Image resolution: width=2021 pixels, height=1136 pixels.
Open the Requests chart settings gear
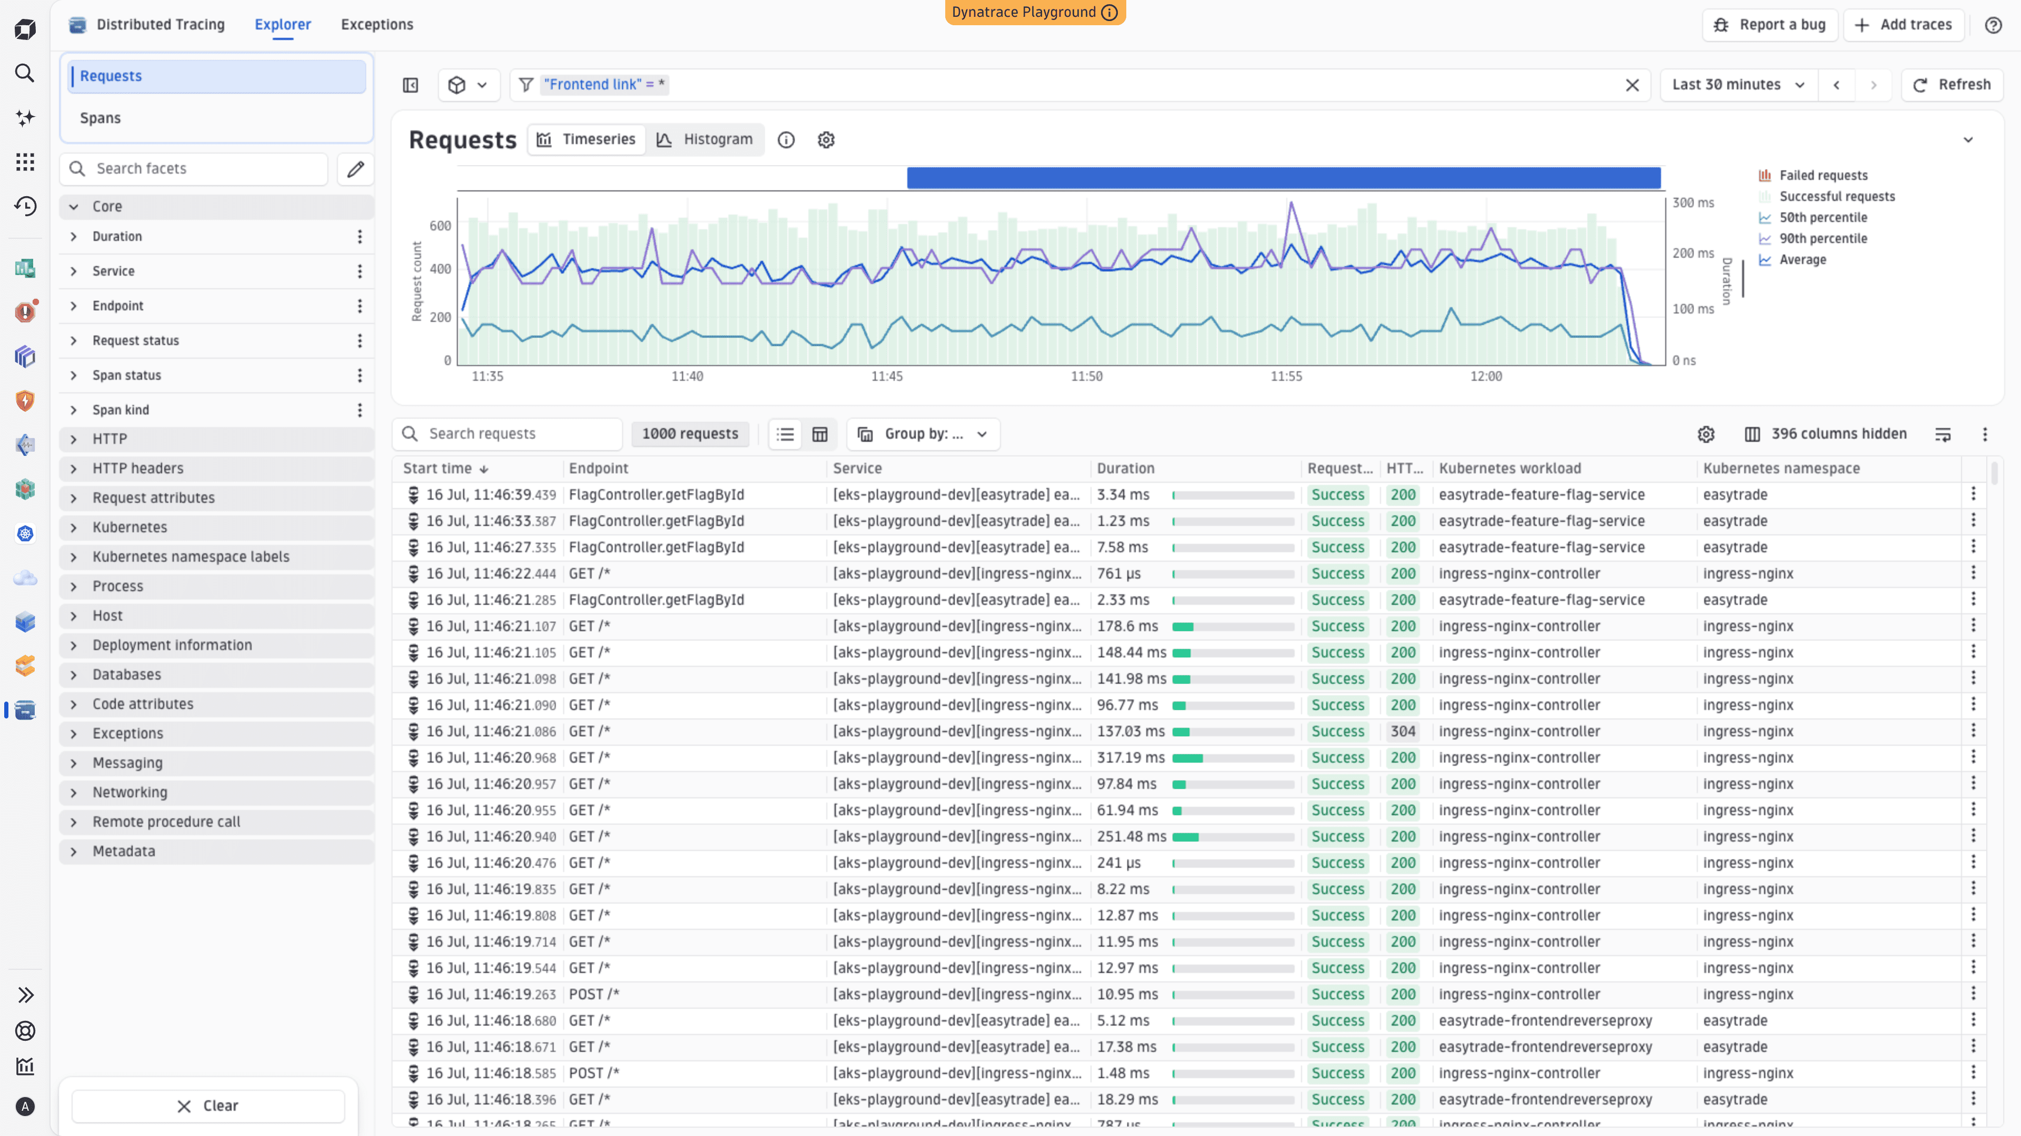pos(826,139)
